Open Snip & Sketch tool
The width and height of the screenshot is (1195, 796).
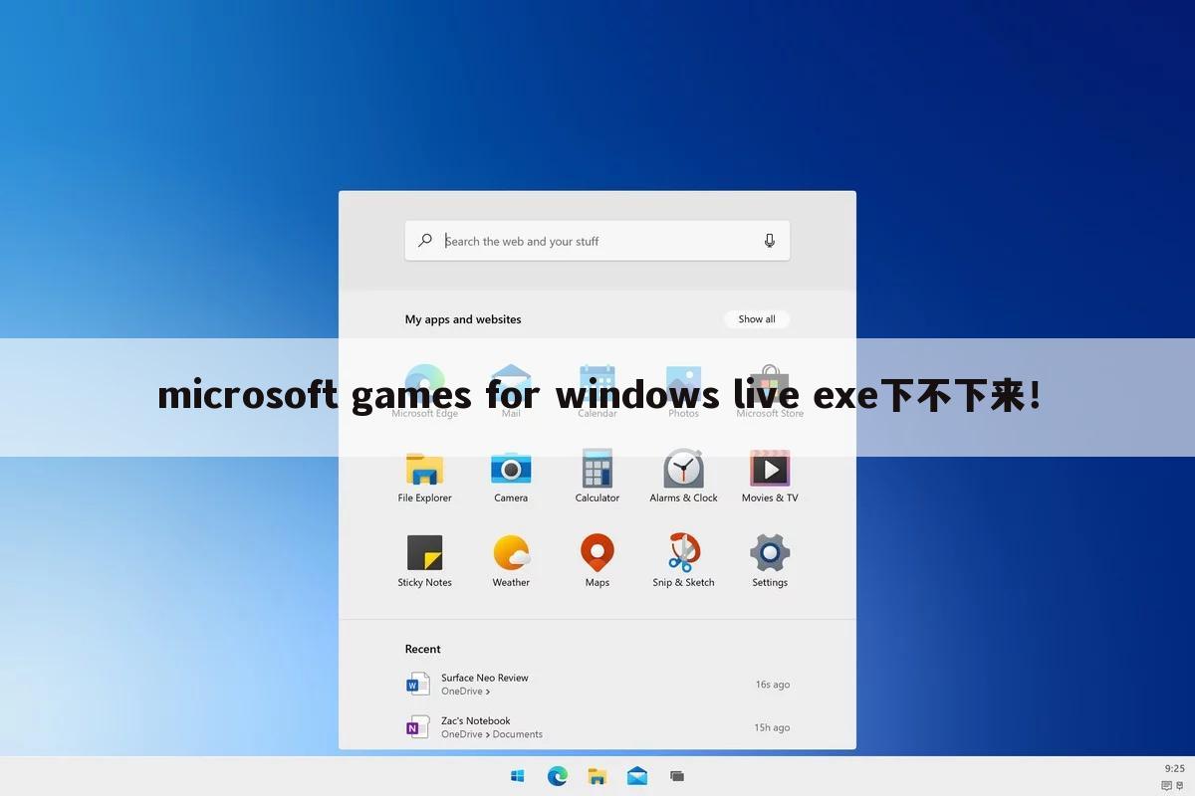point(683,552)
